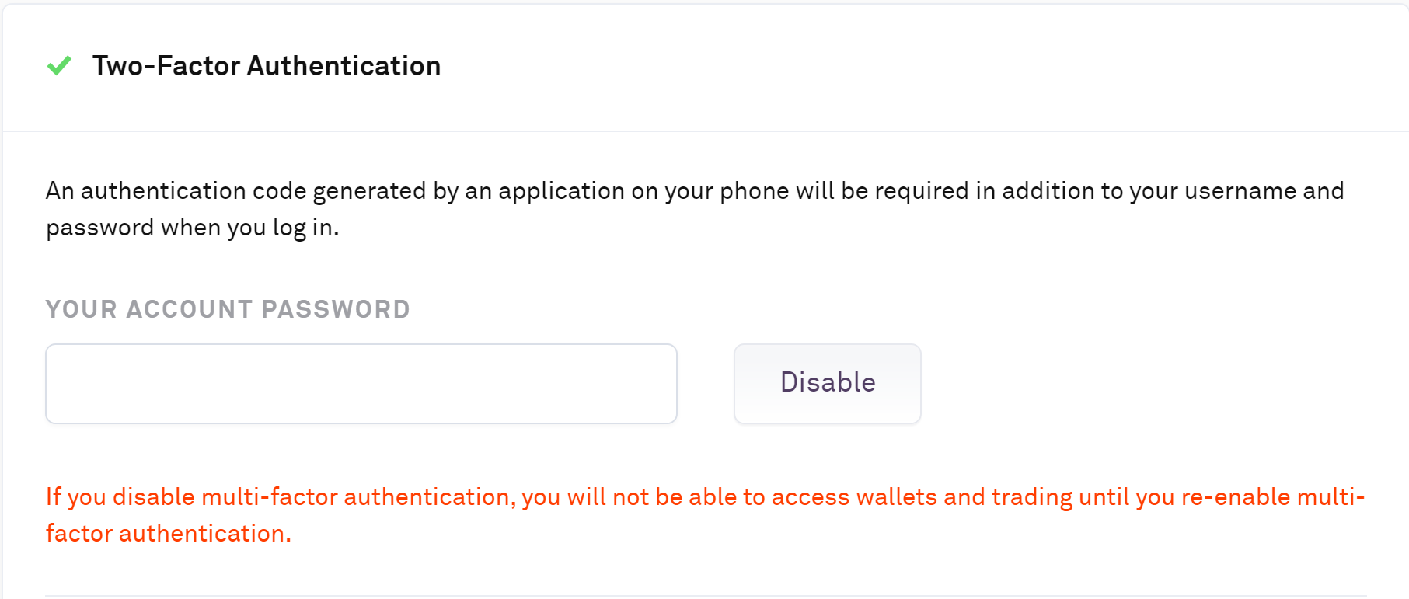This screenshot has width=1409, height=599.
Task: Click the green checkmark icon
Action: coord(59,66)
